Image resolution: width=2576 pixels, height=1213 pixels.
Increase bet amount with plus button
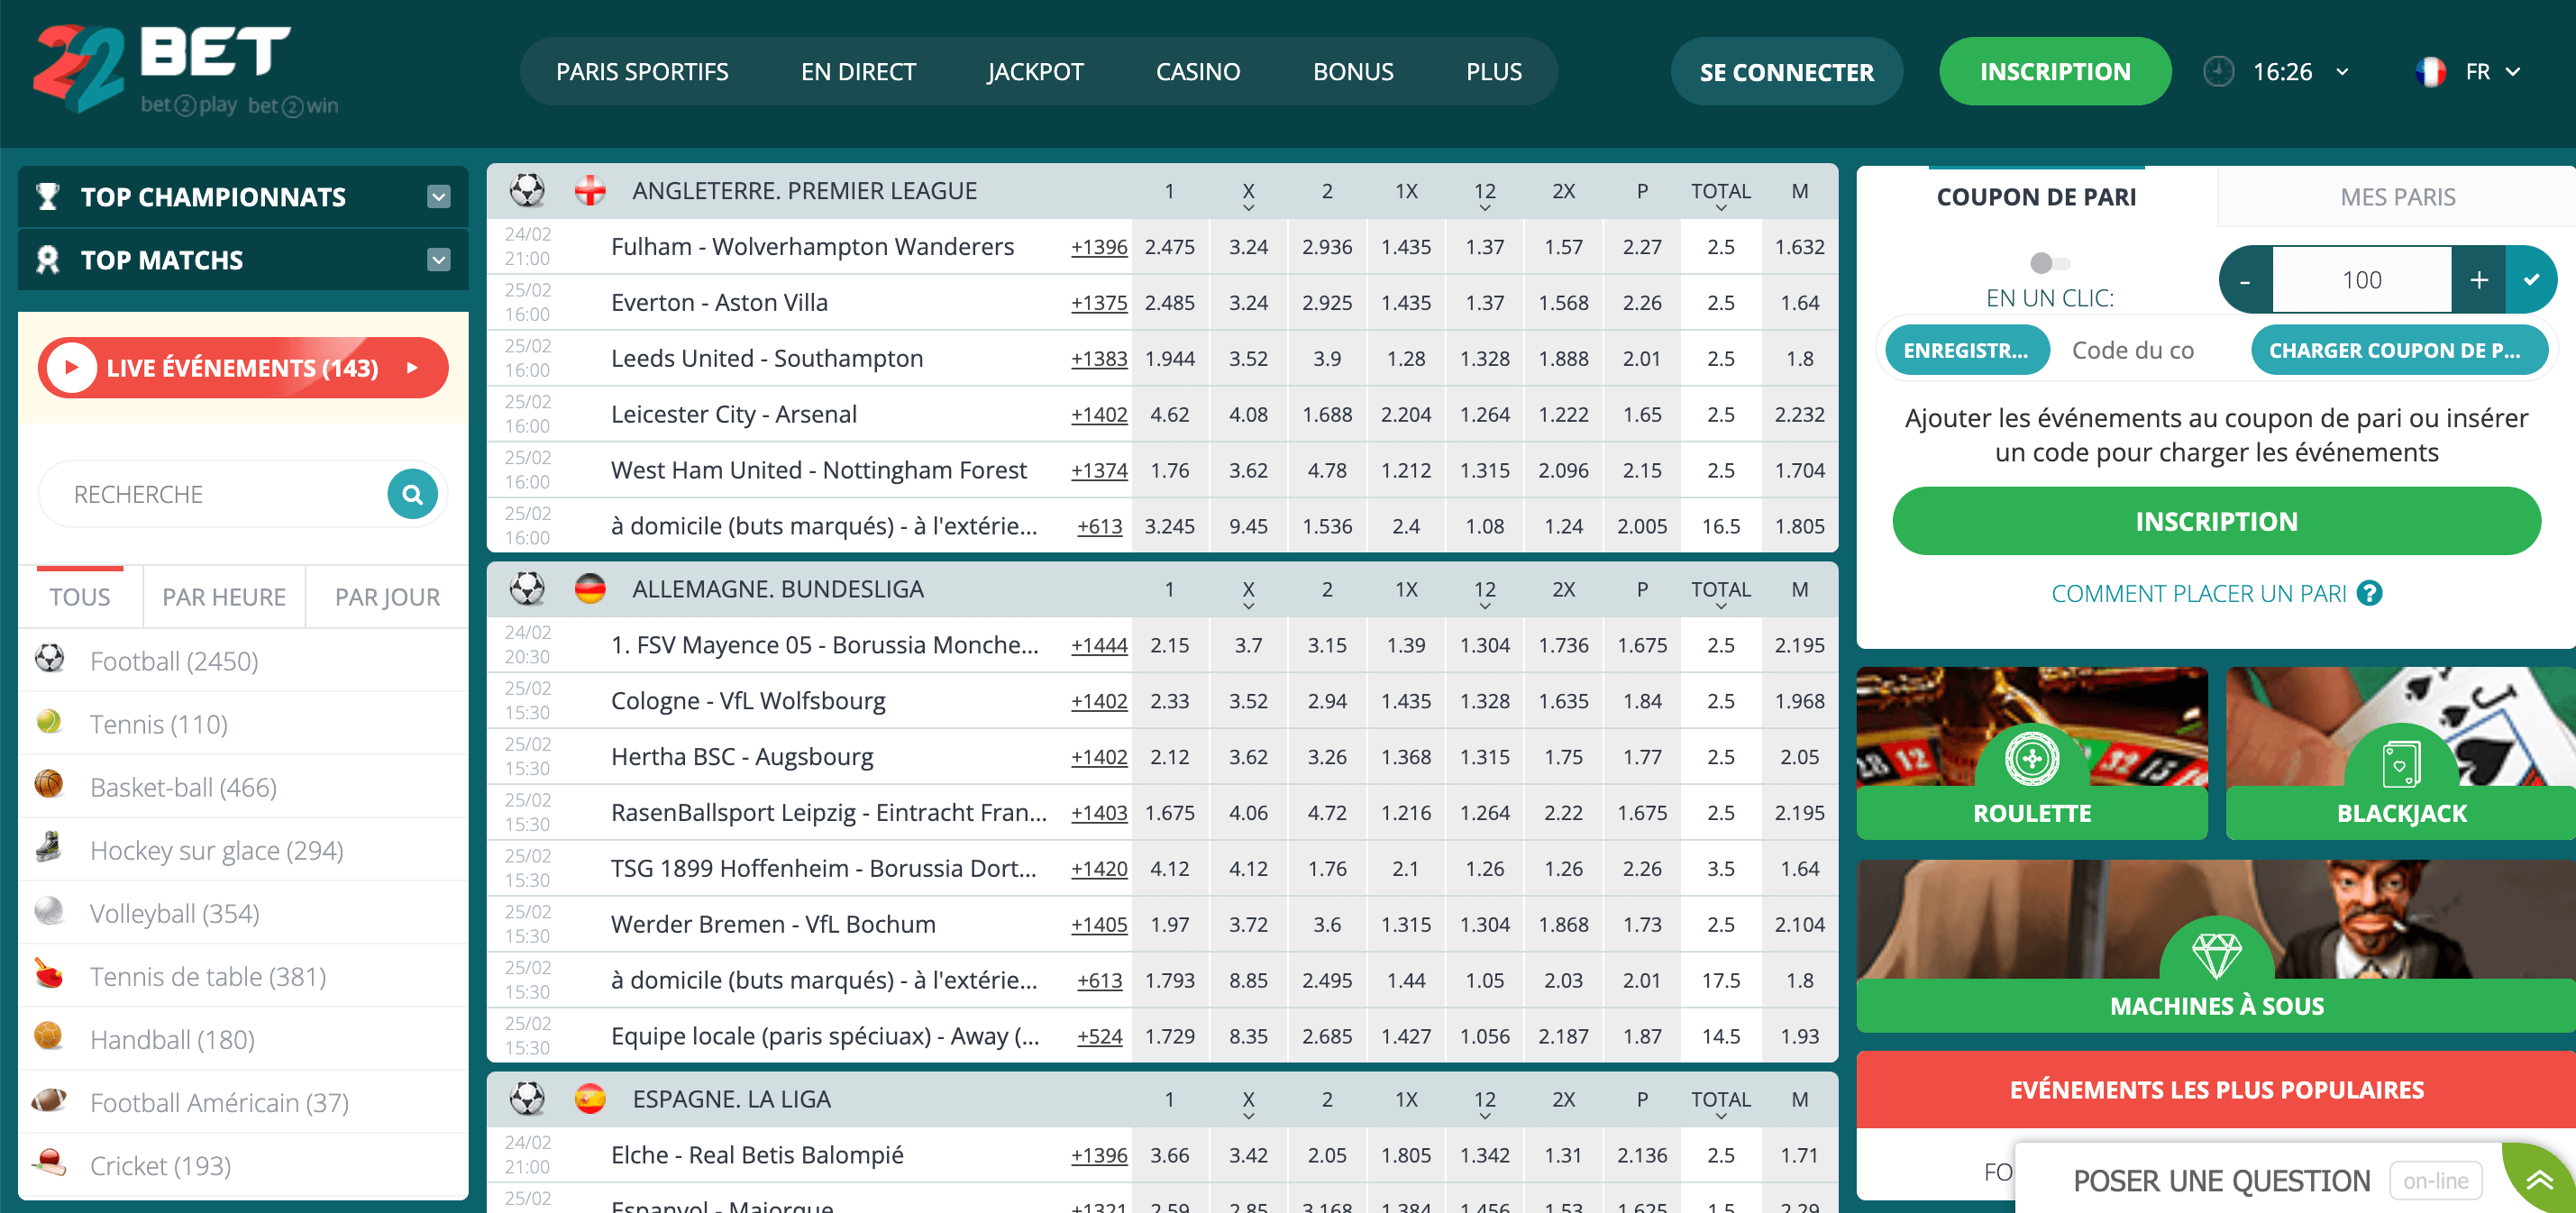2479,280
